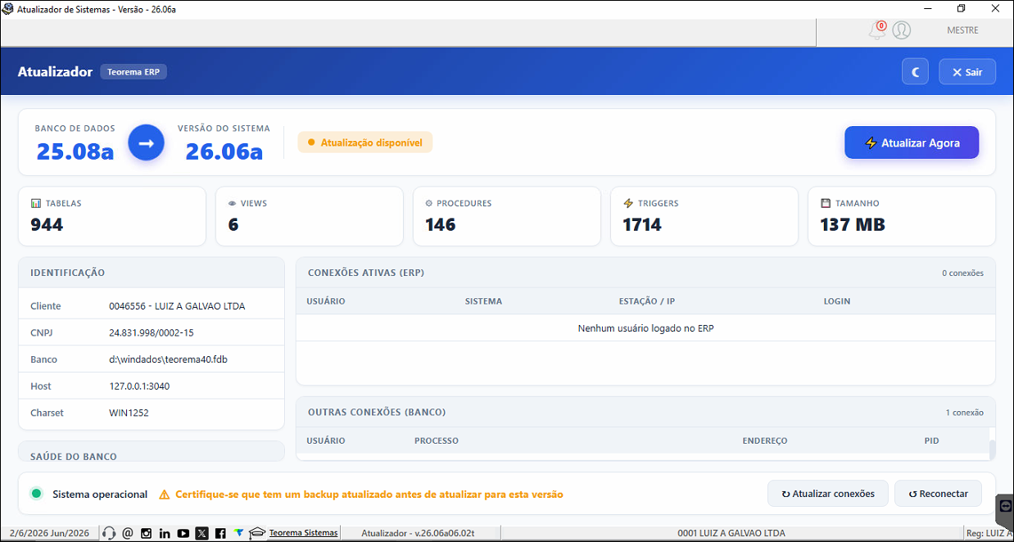Image resolution: width=1014 pixels, height=542 pixels.
Task: Click status bar Atualizador - v.26.06a06.02t
Action: tap(418, 533)
